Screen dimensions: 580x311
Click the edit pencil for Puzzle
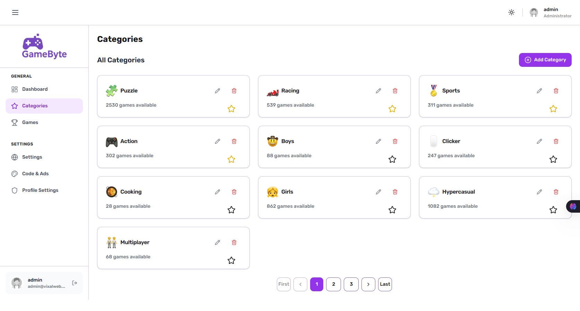(x=217, y=91)
